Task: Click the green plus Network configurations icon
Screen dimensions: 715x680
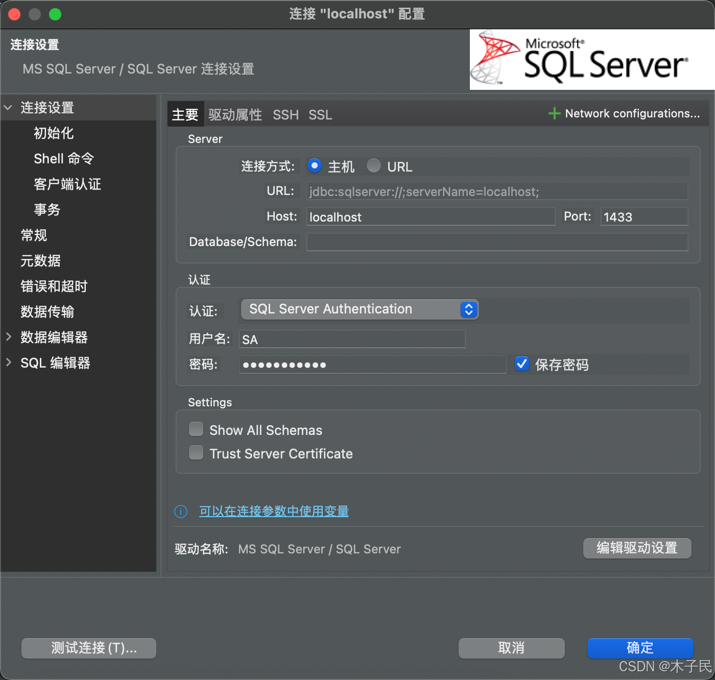Action: coord(554,113)
